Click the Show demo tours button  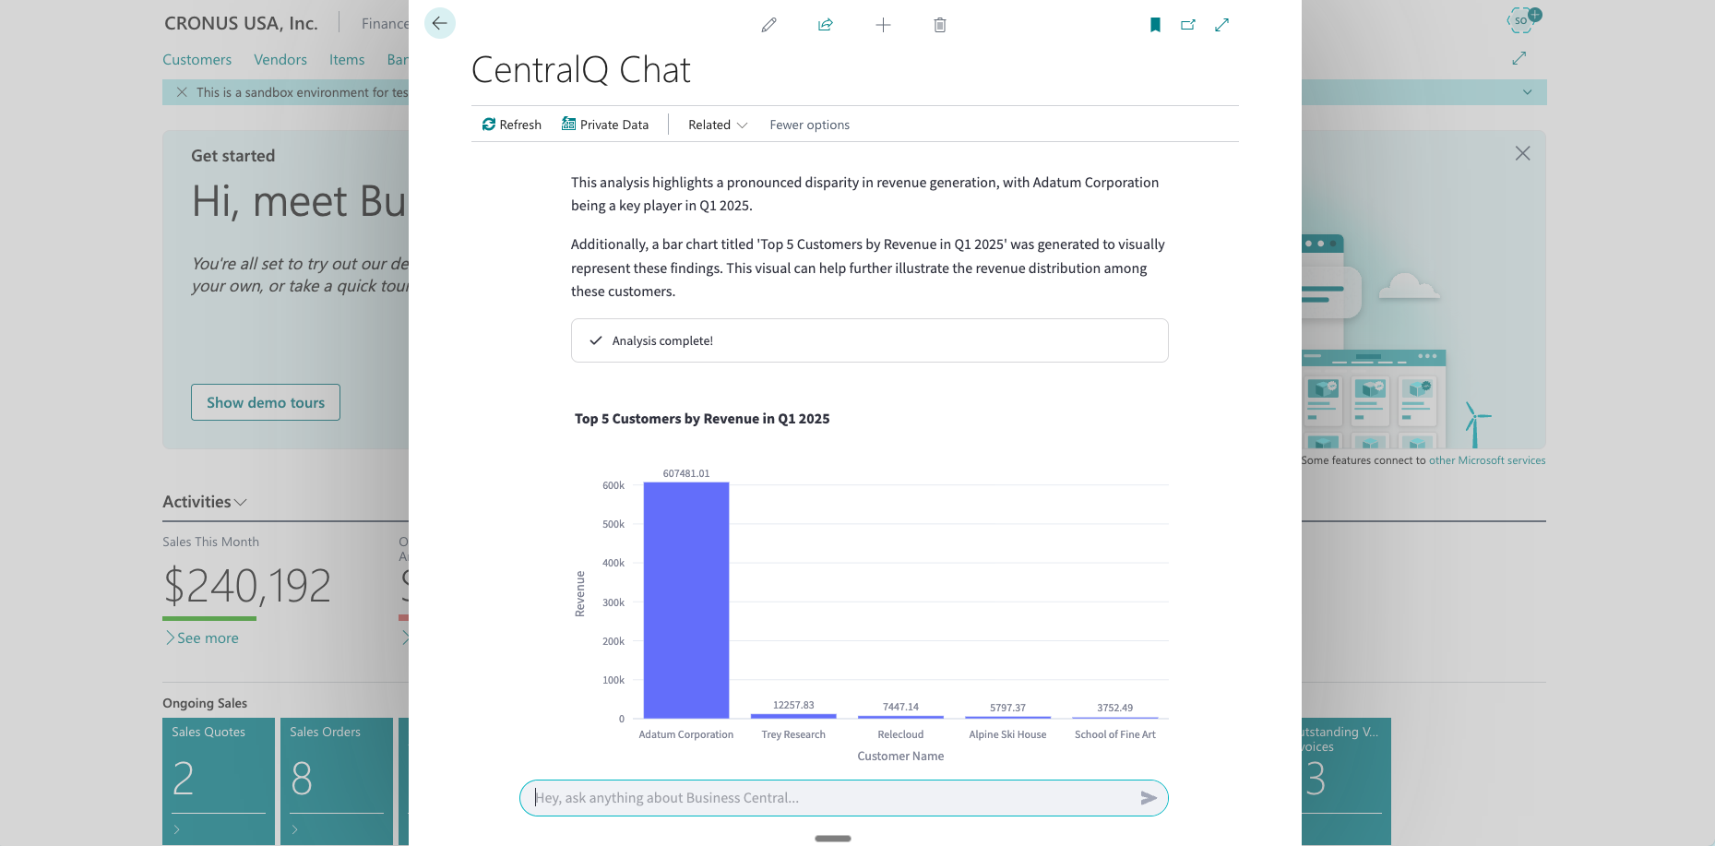(x=266, y=402)
